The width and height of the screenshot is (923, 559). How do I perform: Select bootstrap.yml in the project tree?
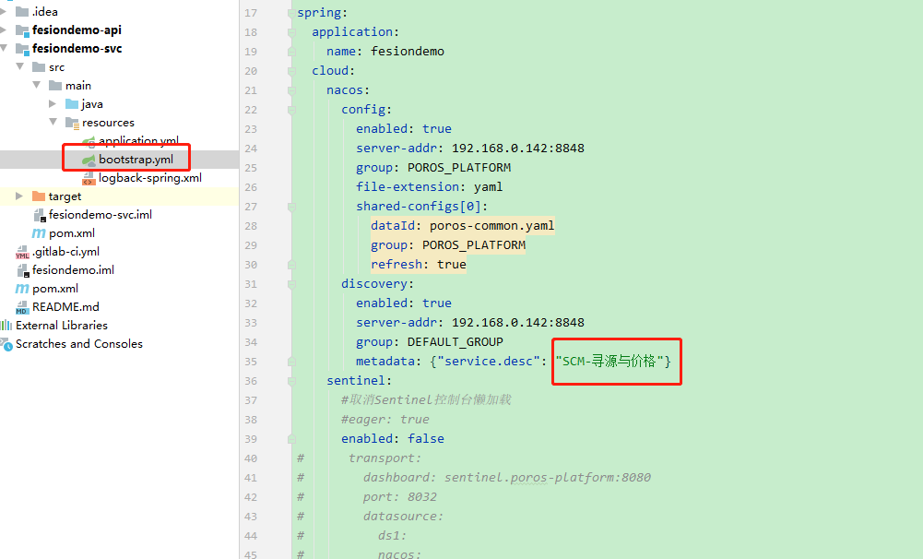136,160
